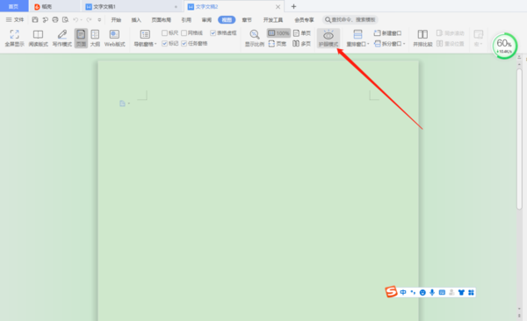
Task: Click the 100% zoom button
Action: (278, 33)
